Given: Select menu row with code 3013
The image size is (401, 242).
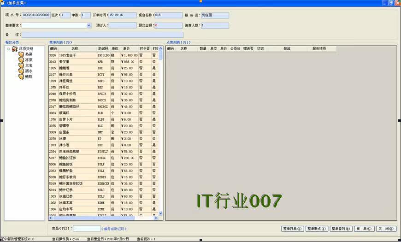Looking at the screenshot, I should click(x=104, y=62).
